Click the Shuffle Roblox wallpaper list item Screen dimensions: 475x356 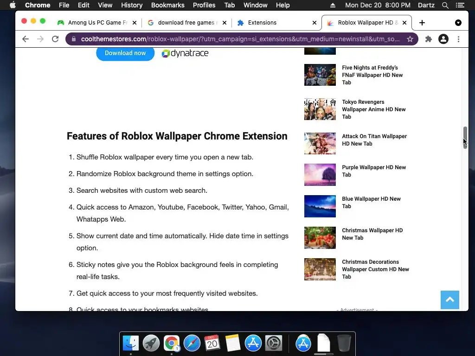tap(165, 157)
